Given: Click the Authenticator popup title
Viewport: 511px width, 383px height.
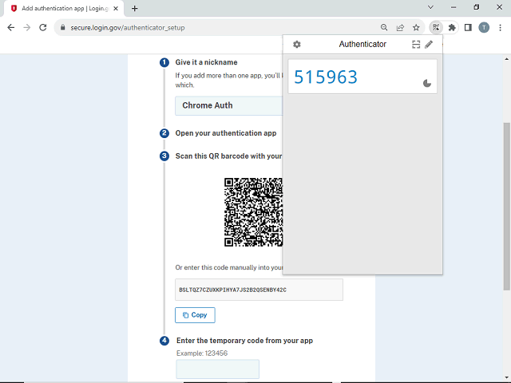Looking at the screenshot, I should (x=362, y=45).
